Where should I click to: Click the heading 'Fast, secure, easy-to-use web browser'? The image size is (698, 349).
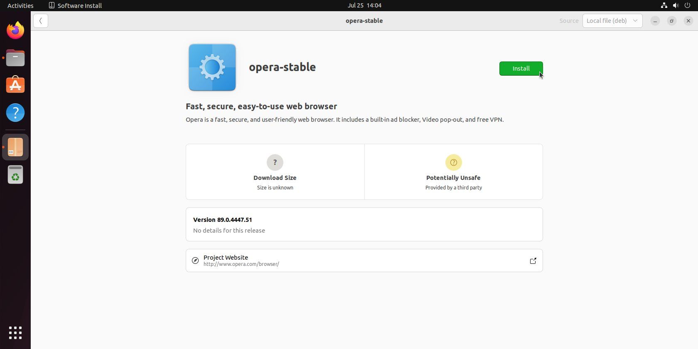coord(261,106)
